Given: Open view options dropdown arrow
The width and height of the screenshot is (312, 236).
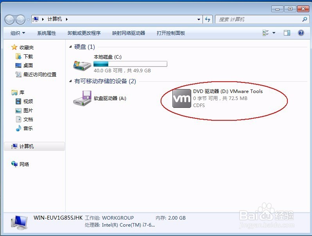Looking at the screenshot, I should 274,33.
